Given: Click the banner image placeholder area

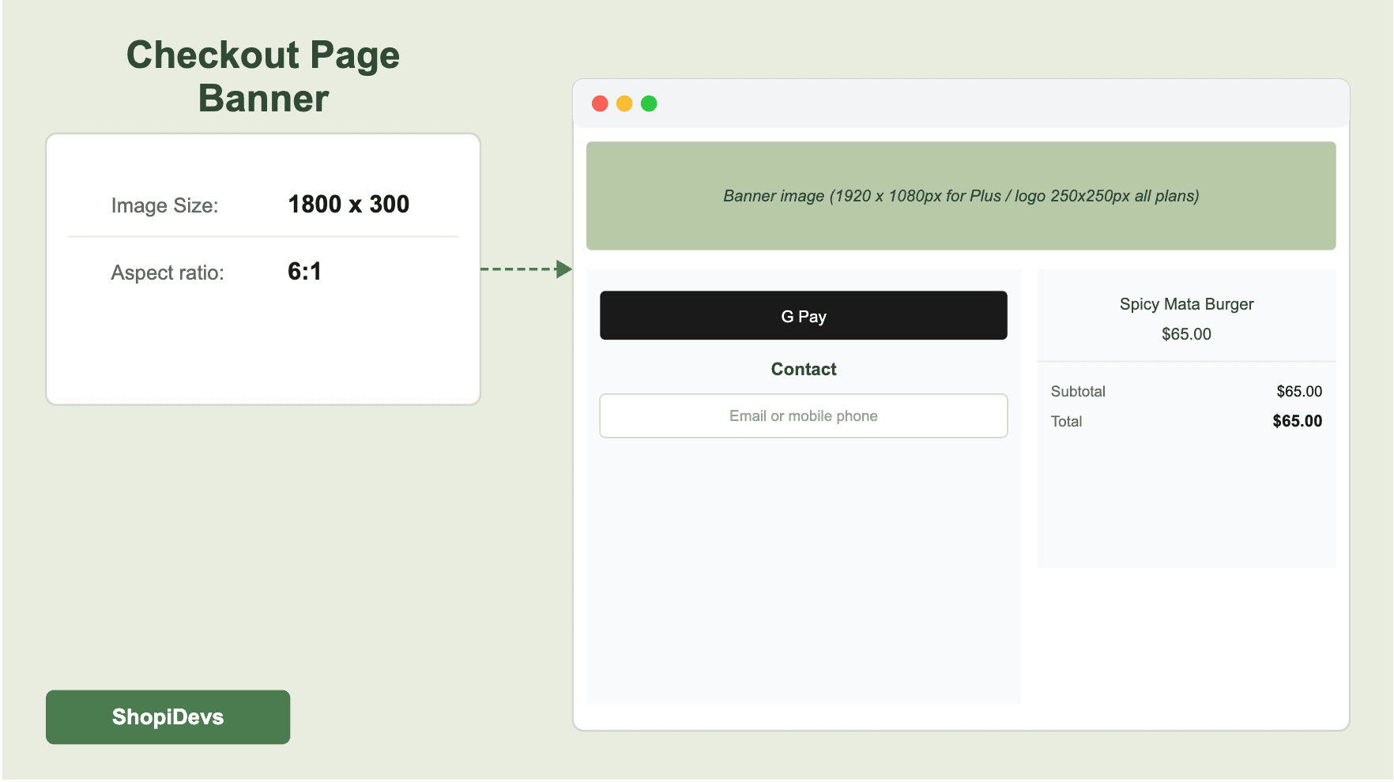Looking at the screenshot, I should (961, 196).
